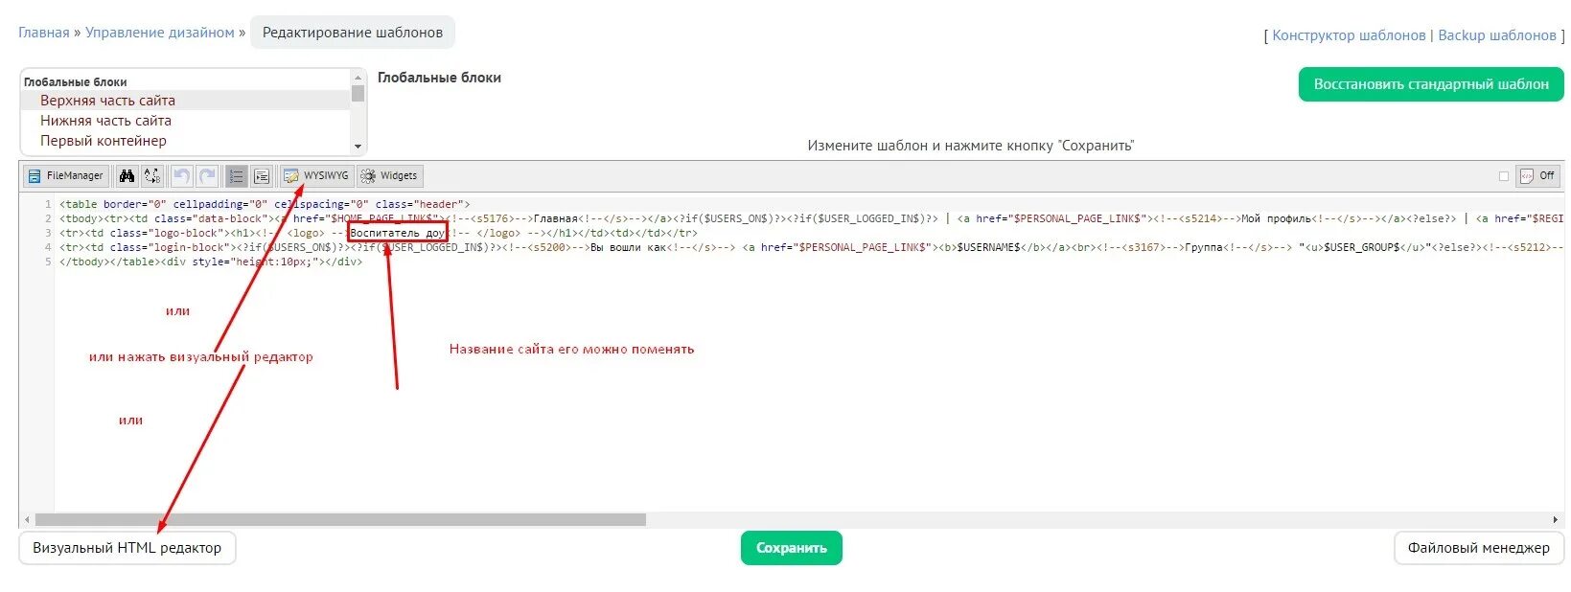Click the class="data-block" text on line 2
The height and width of the screenshot is (592, 1571).
tap(209, 218)
